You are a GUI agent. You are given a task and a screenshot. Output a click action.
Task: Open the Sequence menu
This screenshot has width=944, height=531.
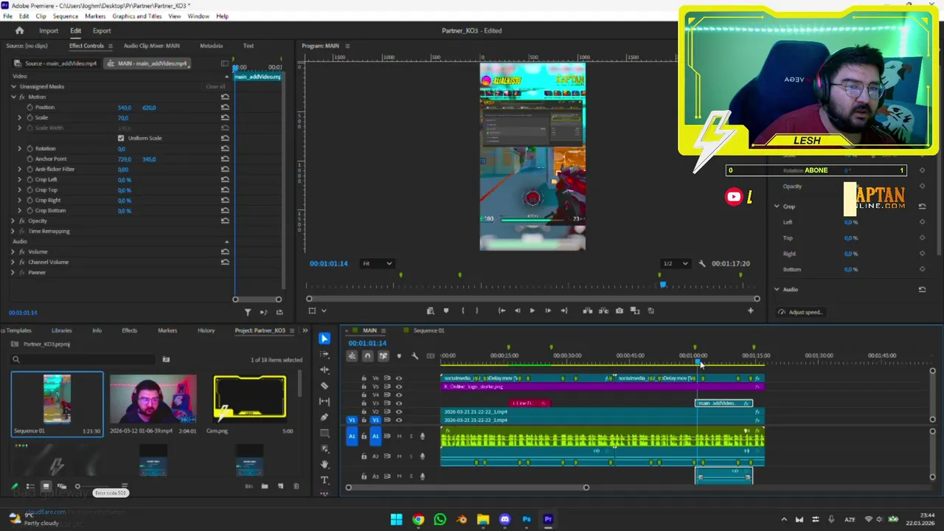pos(66,16)
